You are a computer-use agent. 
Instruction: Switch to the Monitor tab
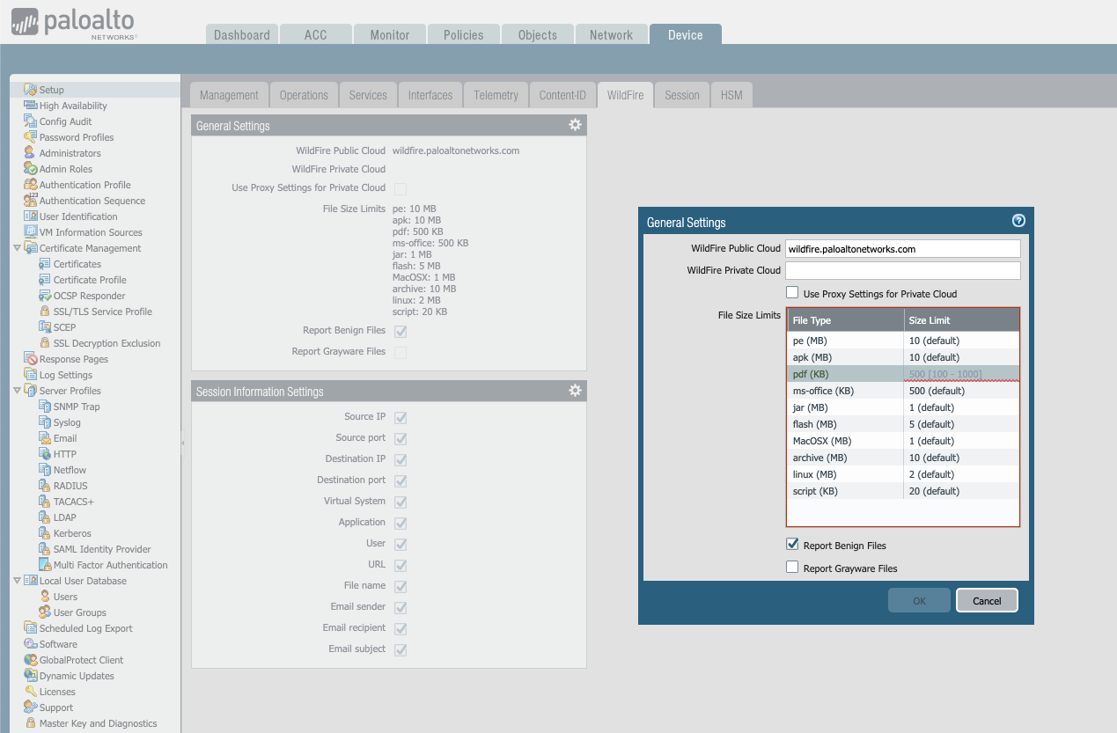pos(390,34)
